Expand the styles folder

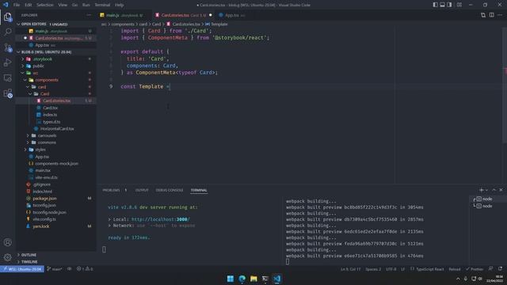click(x=25, y=150)
